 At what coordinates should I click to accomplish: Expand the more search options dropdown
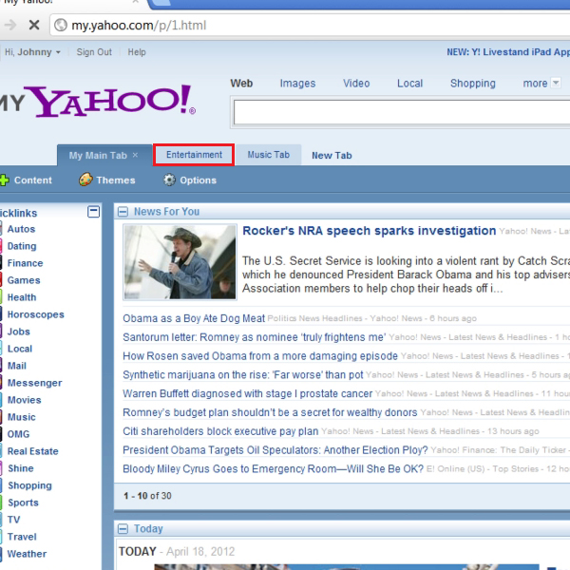[x=556, y=83]
